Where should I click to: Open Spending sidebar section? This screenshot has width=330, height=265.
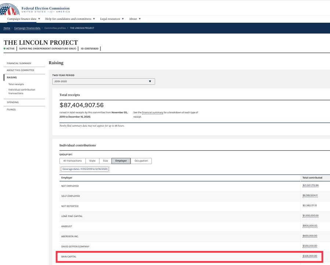point(12,102)
